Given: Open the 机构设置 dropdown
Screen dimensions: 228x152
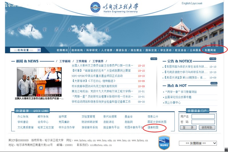Looking at the screenshot, I should click(x=25, y=50).
